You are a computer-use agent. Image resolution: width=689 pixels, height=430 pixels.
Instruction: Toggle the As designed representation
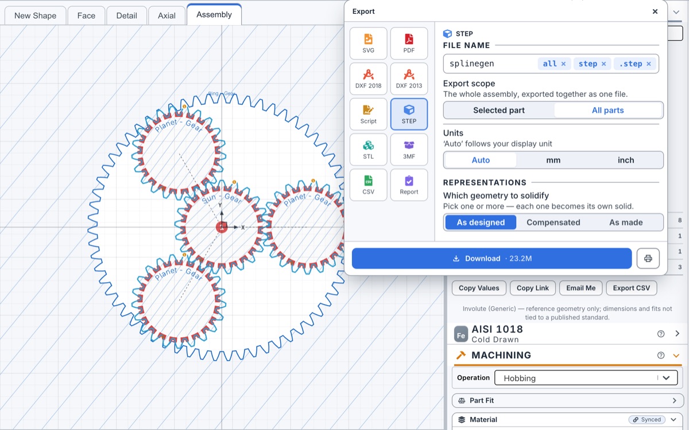481,222
